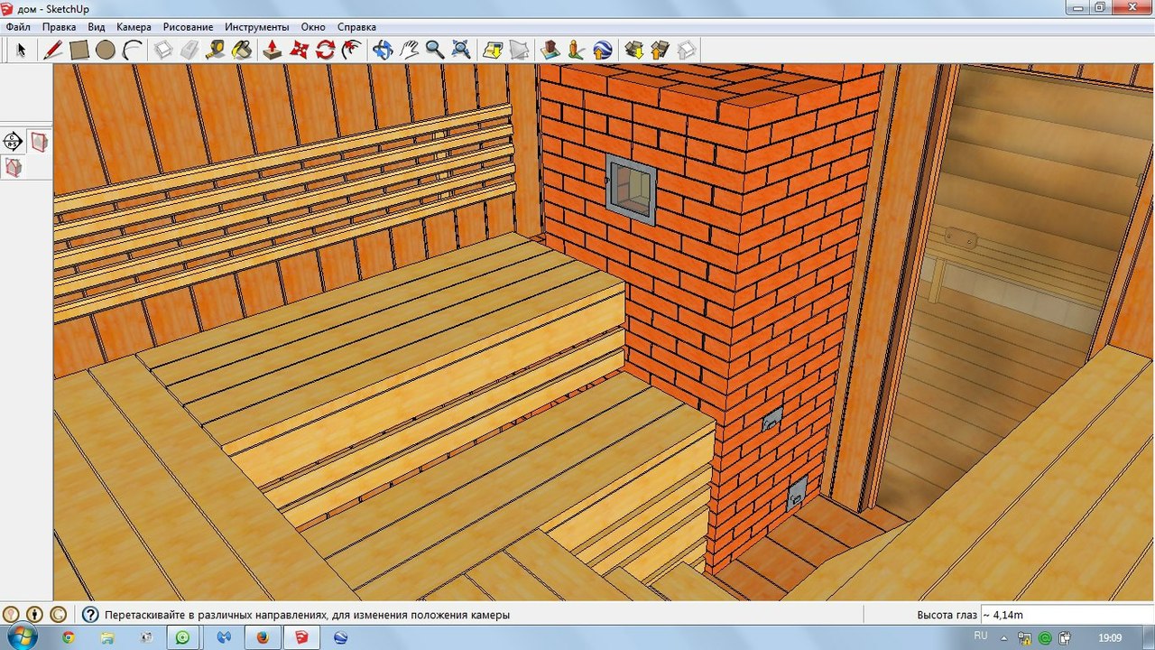Activate the Push/Pull tool
This screenshot has height=650, width=1155.
point(272,50)
